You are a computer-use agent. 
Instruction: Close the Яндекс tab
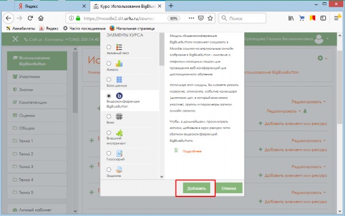tap(84, 6)
